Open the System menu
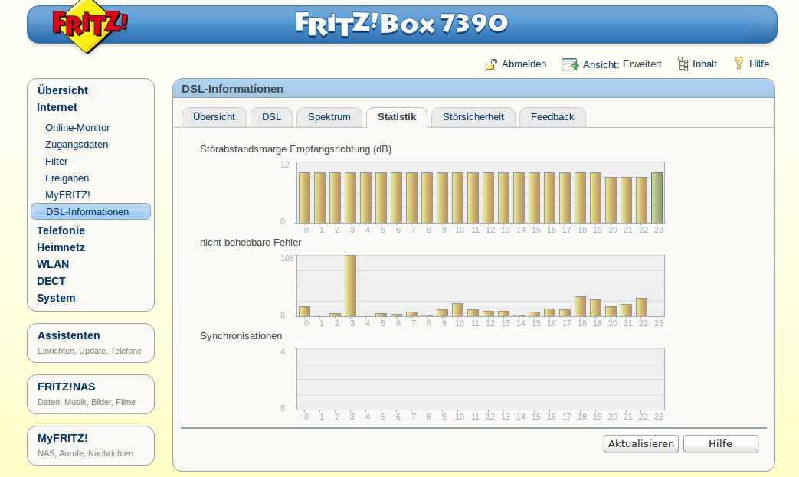The height and width of the screenshot is (477, 799). 56,298
